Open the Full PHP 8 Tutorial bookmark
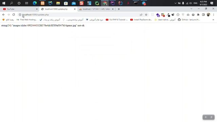Screen dimensions: 217x122 click(x=117, y=20)
